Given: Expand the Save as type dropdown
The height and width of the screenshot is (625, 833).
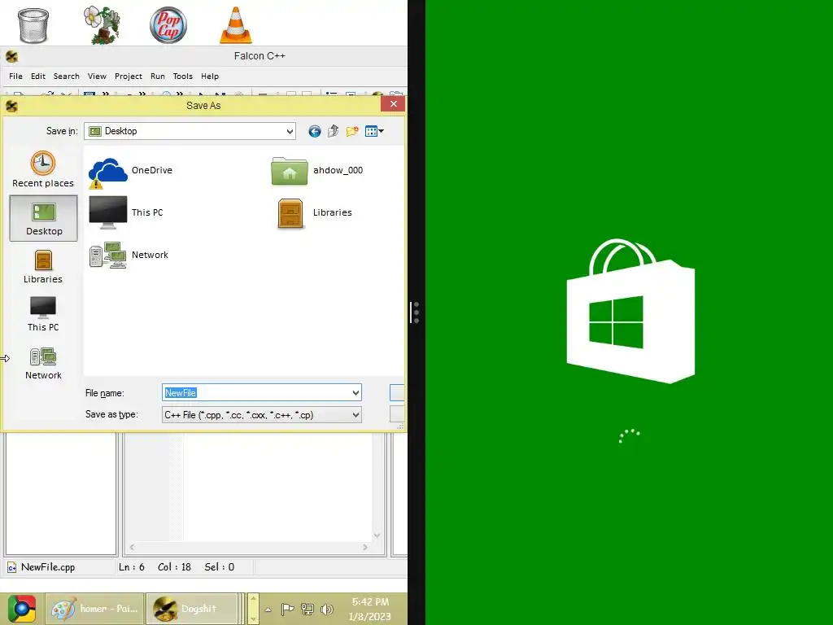Looking at the screenshot, I should [355, 415].
